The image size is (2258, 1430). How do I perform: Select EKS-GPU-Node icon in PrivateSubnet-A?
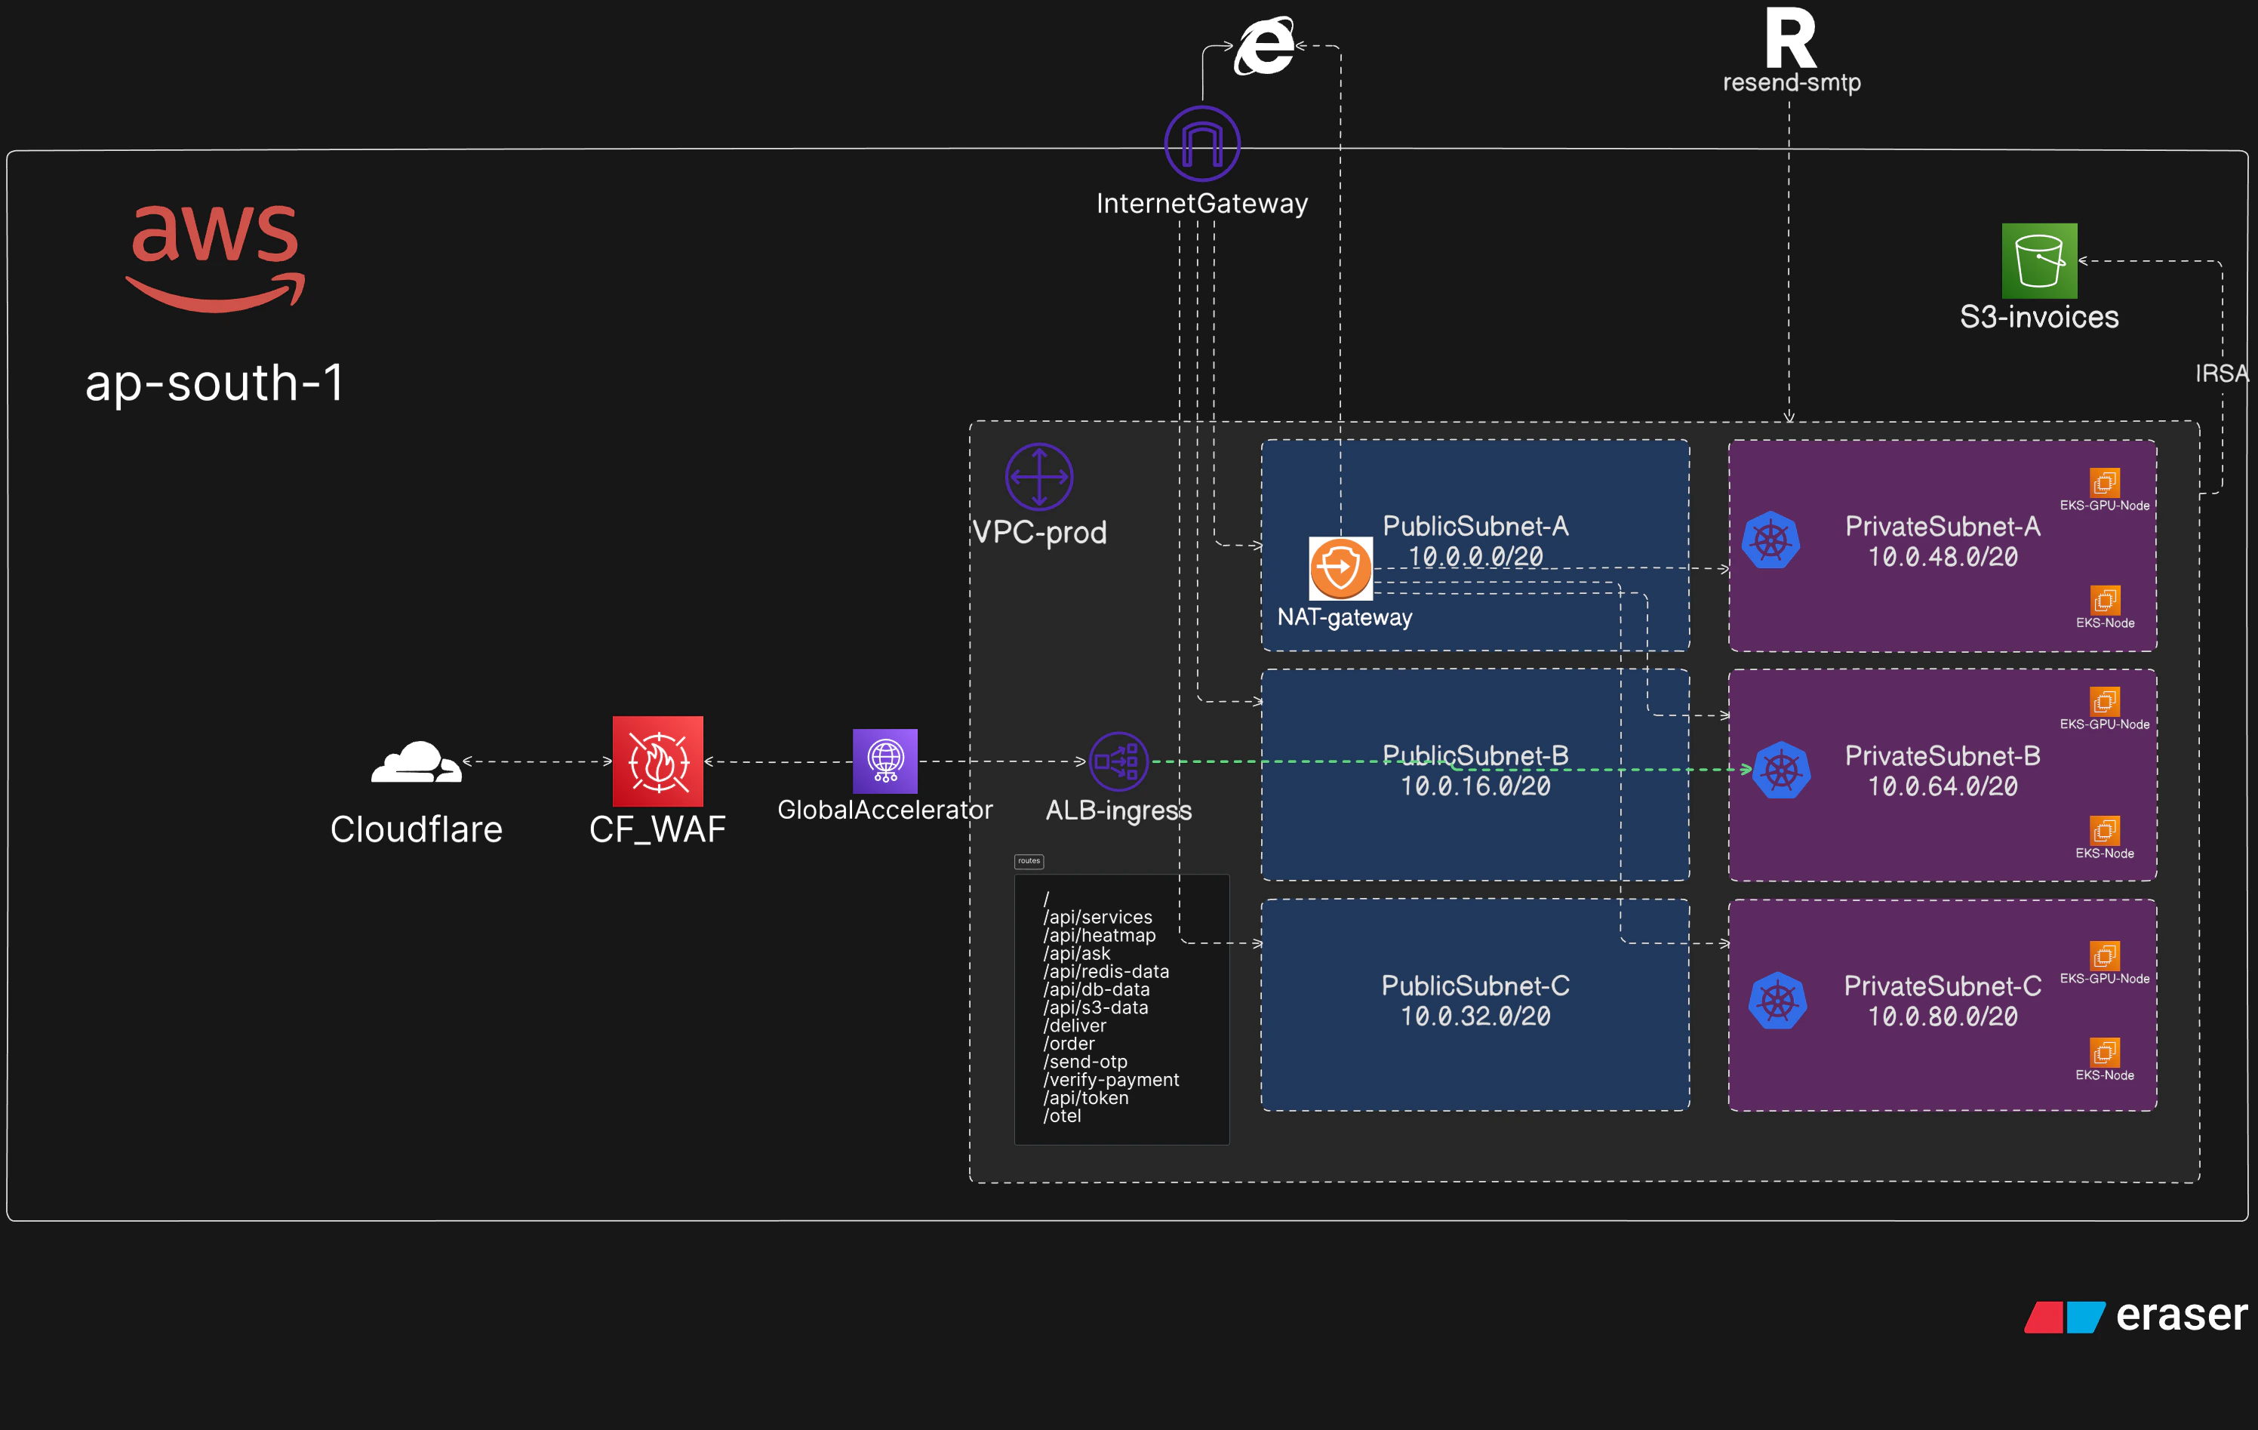point(2104,482)
